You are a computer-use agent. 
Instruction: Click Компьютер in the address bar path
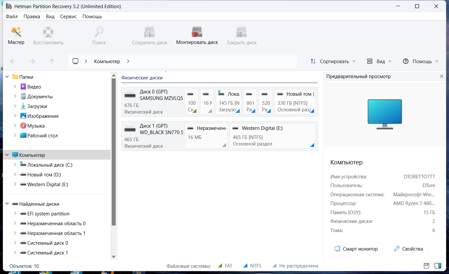coord(107,61)
